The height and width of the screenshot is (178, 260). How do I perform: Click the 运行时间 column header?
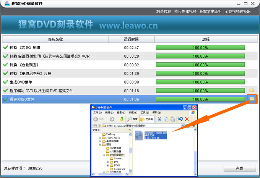(131, 39)
